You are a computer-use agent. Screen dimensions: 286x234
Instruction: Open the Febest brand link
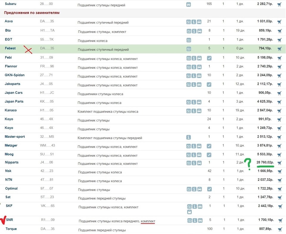click(10, 48)
